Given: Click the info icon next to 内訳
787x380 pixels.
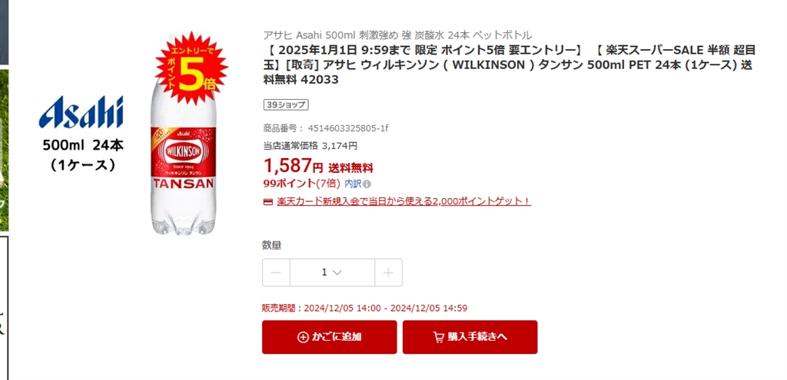Looking at the screenshot, I should coord(367,184).
